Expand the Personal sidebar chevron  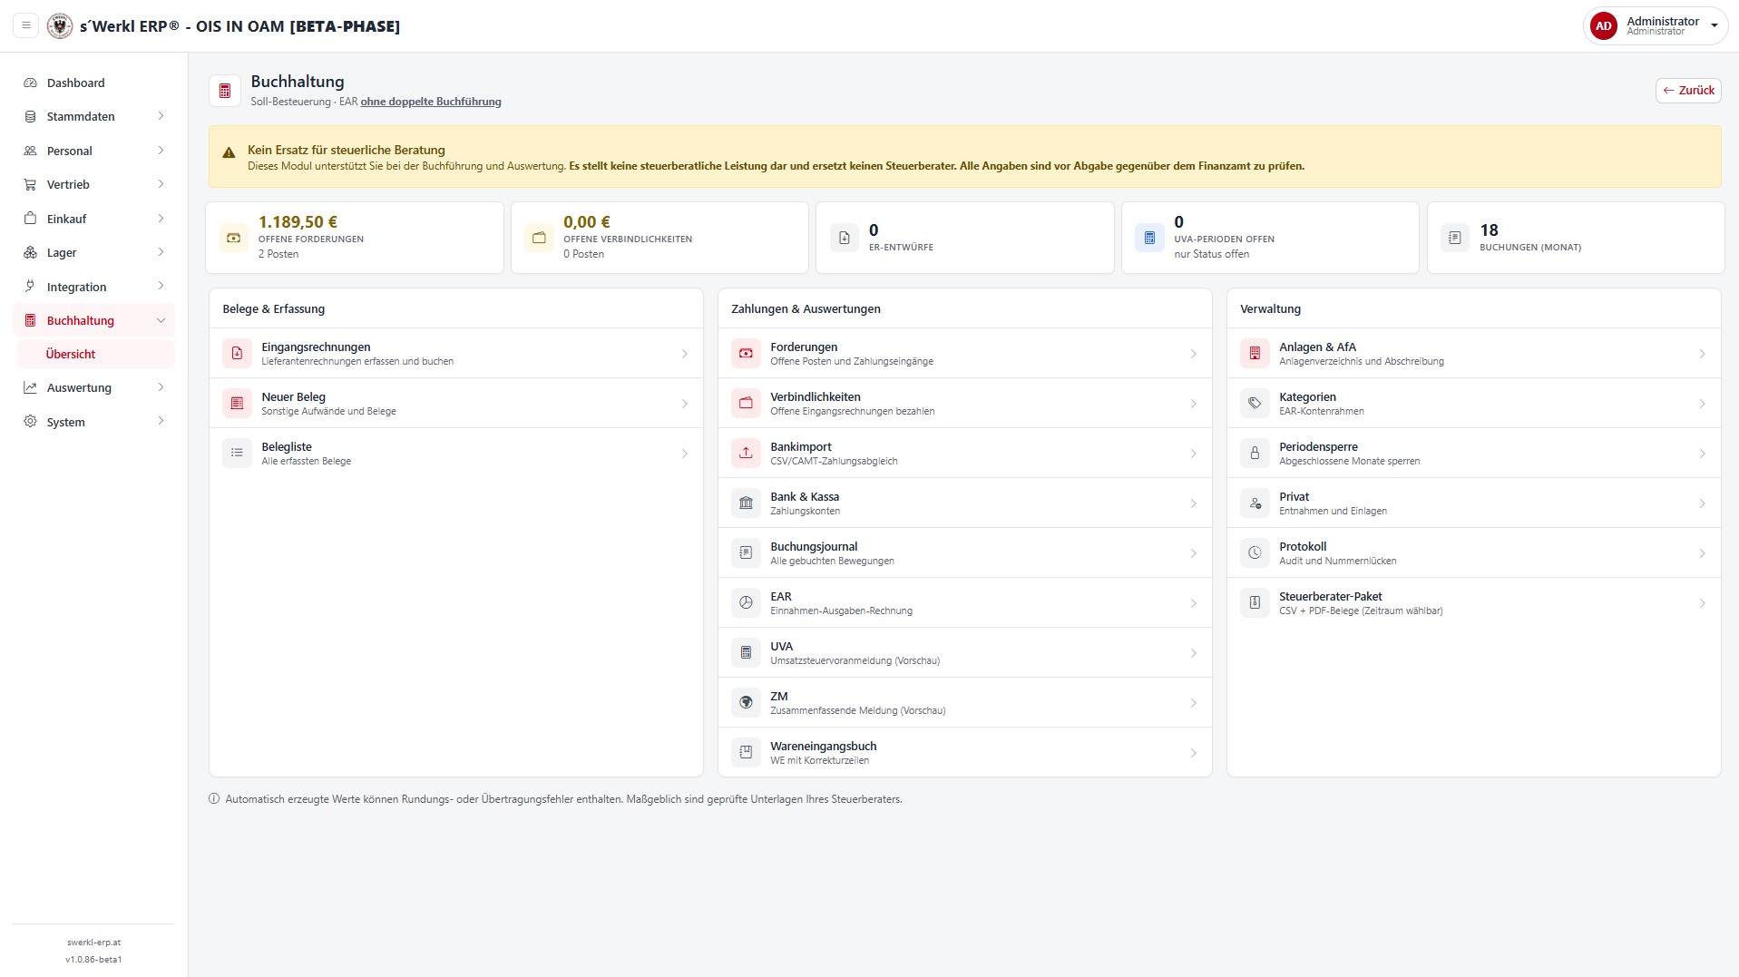coord(161,151)
